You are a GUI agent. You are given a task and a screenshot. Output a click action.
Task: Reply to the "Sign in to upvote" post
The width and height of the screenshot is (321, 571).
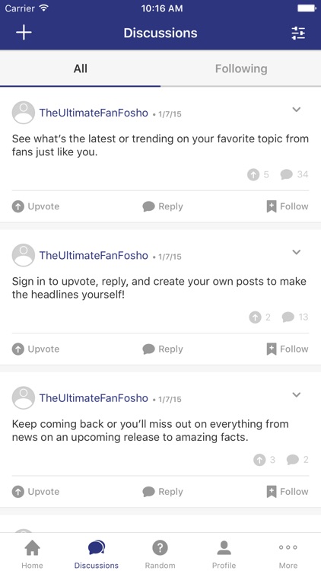click(x=163, y=349)
